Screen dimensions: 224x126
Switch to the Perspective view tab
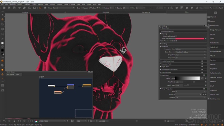[146, 12]
